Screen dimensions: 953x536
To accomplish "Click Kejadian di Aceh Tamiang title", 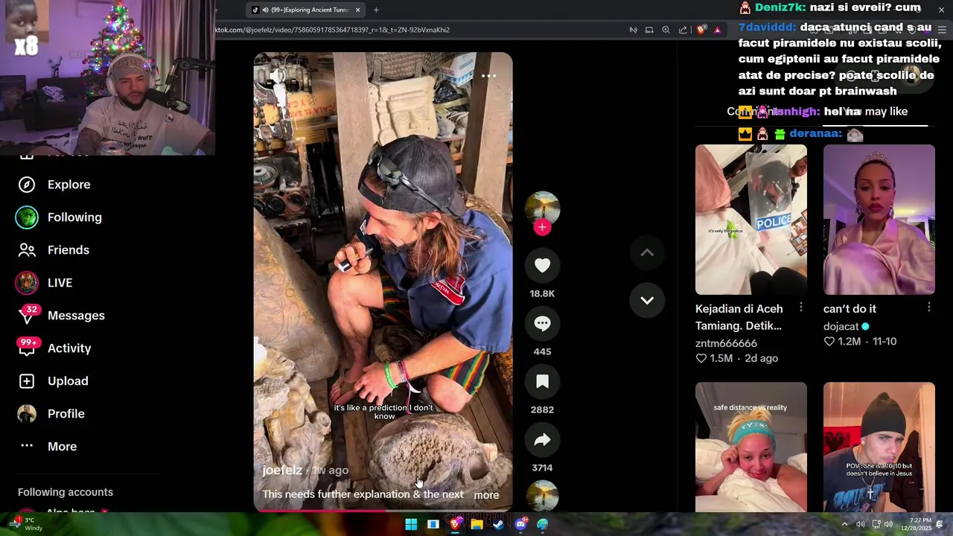I will click(739, 317).
